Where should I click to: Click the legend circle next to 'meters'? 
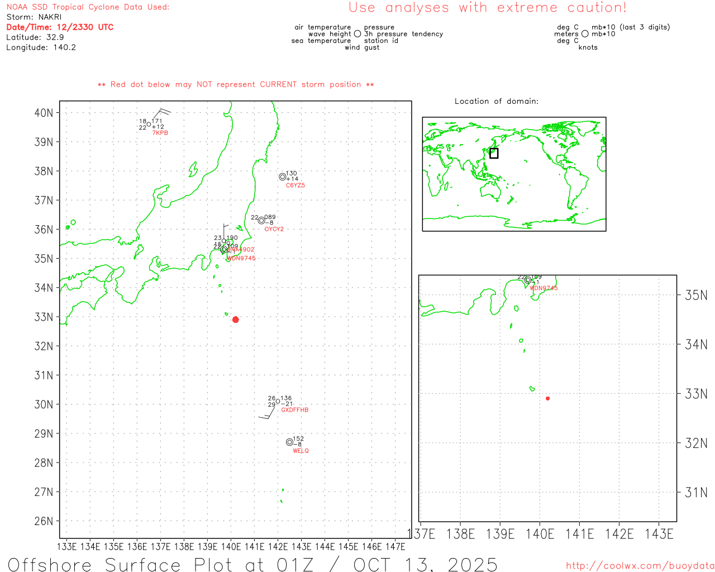pos(585,34)
